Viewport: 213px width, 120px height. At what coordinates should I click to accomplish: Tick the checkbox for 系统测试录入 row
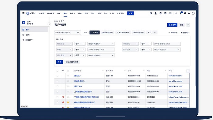pyautogui.click(x=58, y=81)
